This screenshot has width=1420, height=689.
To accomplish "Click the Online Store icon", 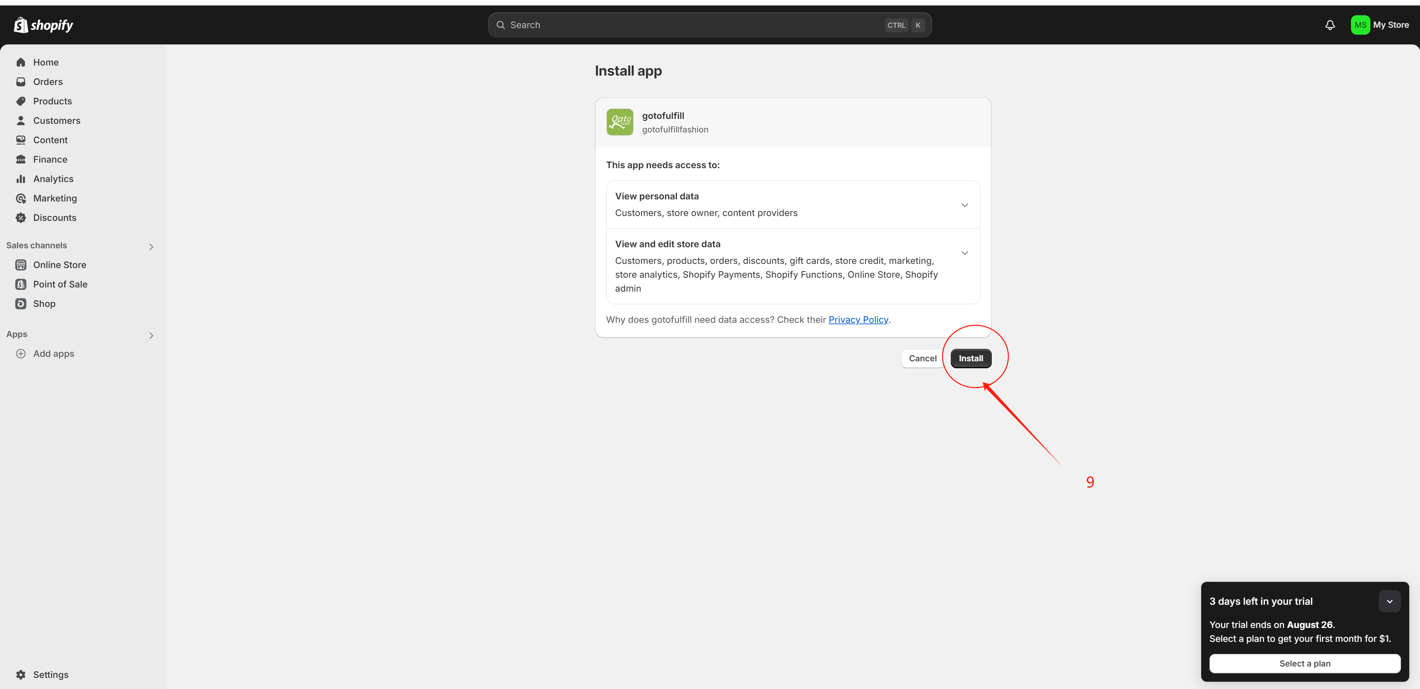I will point(21,265).
